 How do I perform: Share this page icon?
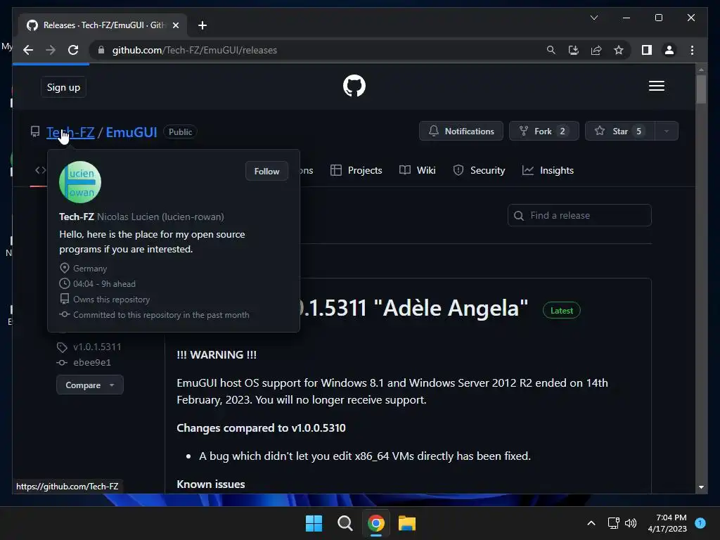[x=596, y=50]
